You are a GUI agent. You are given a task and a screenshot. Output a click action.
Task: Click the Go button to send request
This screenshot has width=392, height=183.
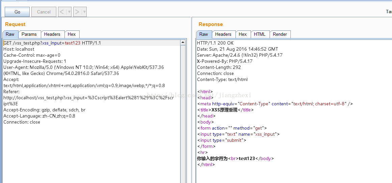[x=17, y=12]
